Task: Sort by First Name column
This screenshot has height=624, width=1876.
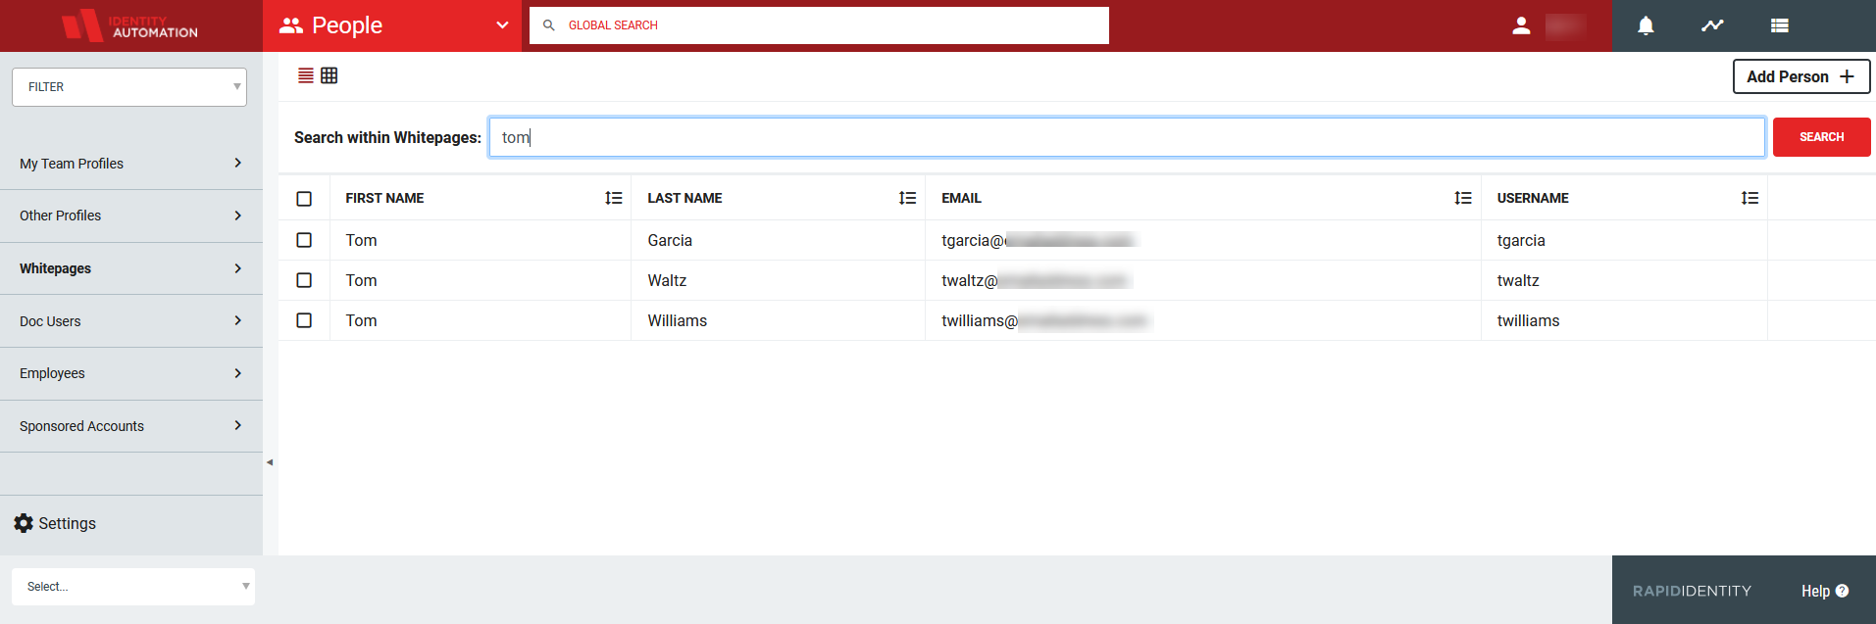Action: point(614,198)
